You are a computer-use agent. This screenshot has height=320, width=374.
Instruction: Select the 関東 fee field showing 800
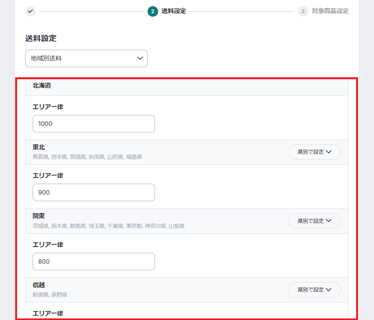click(94, 262)
